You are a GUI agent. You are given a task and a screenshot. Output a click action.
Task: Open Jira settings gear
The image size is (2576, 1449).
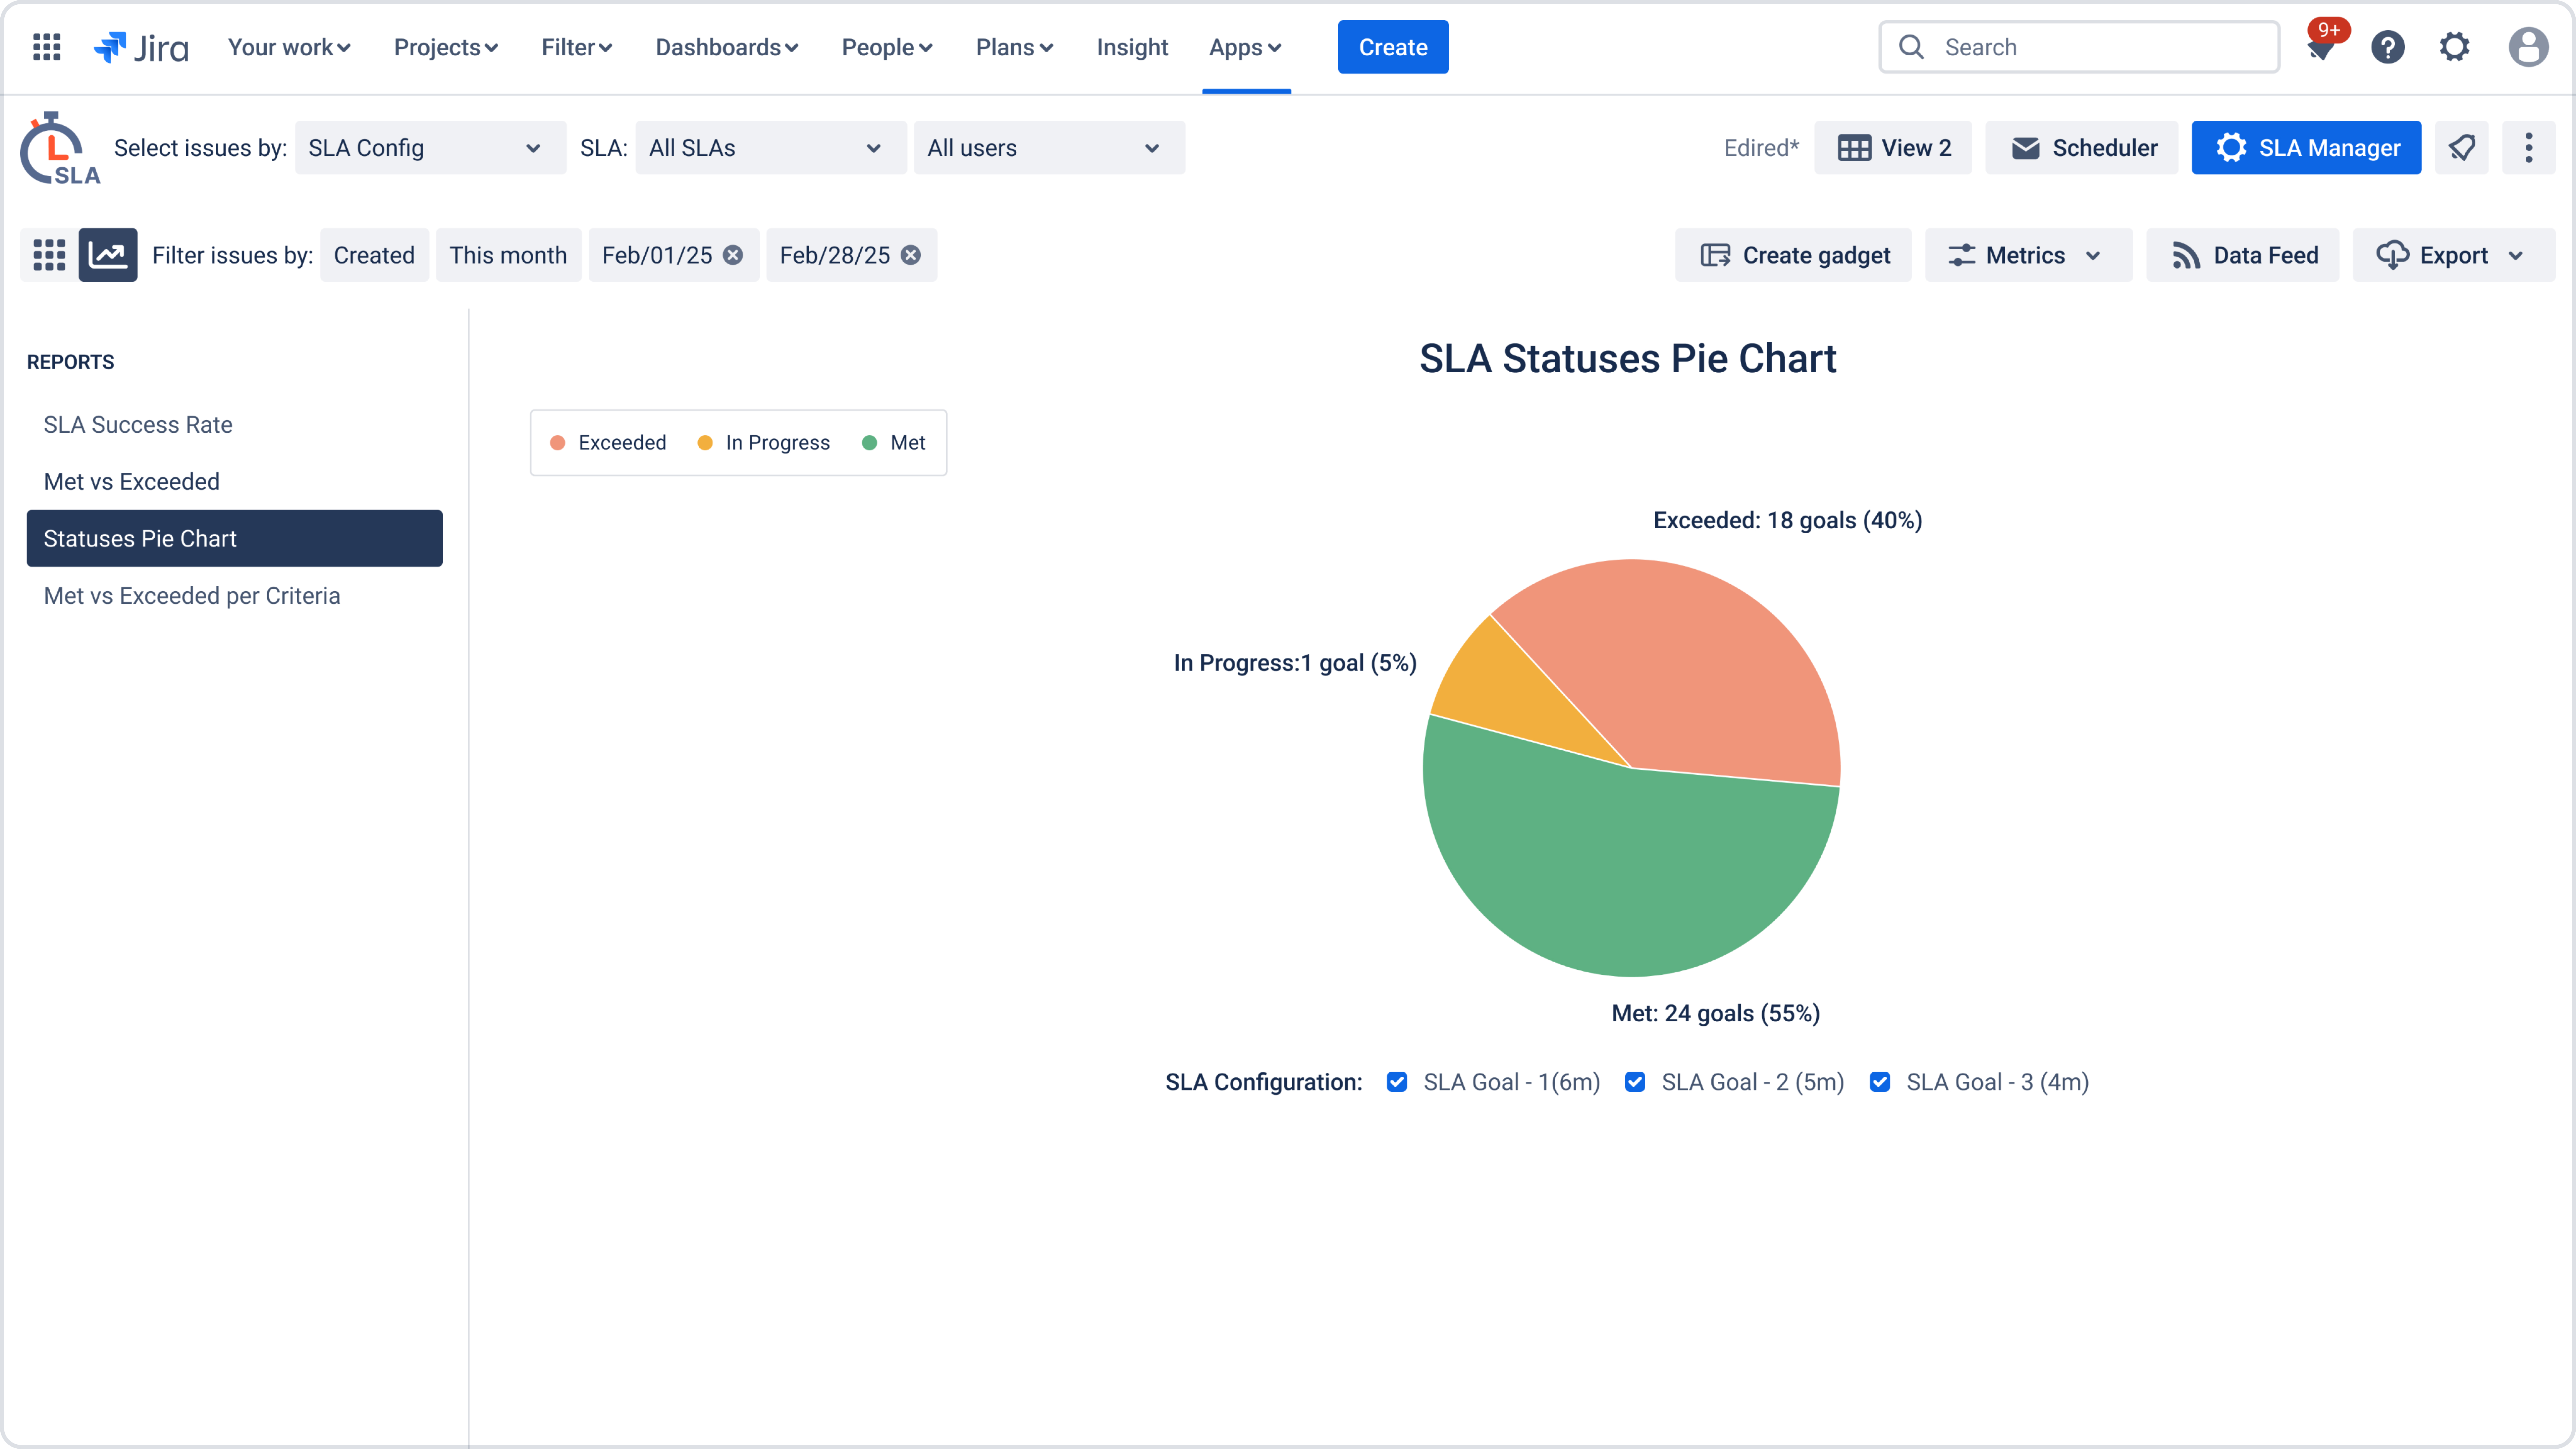2455,47
